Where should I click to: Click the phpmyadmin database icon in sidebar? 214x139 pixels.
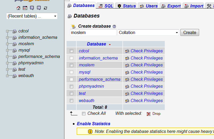[x=15, y=63]
